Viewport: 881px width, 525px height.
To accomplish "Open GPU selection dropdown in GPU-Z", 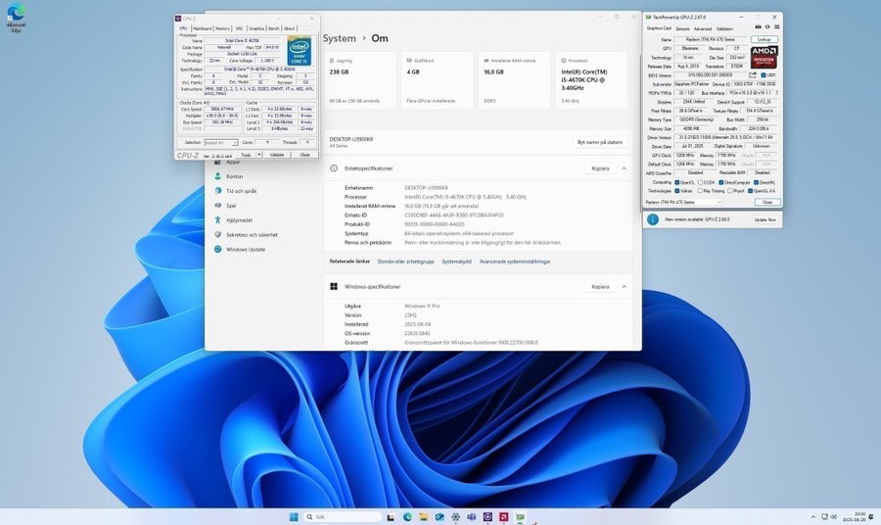I will [683, 202].
